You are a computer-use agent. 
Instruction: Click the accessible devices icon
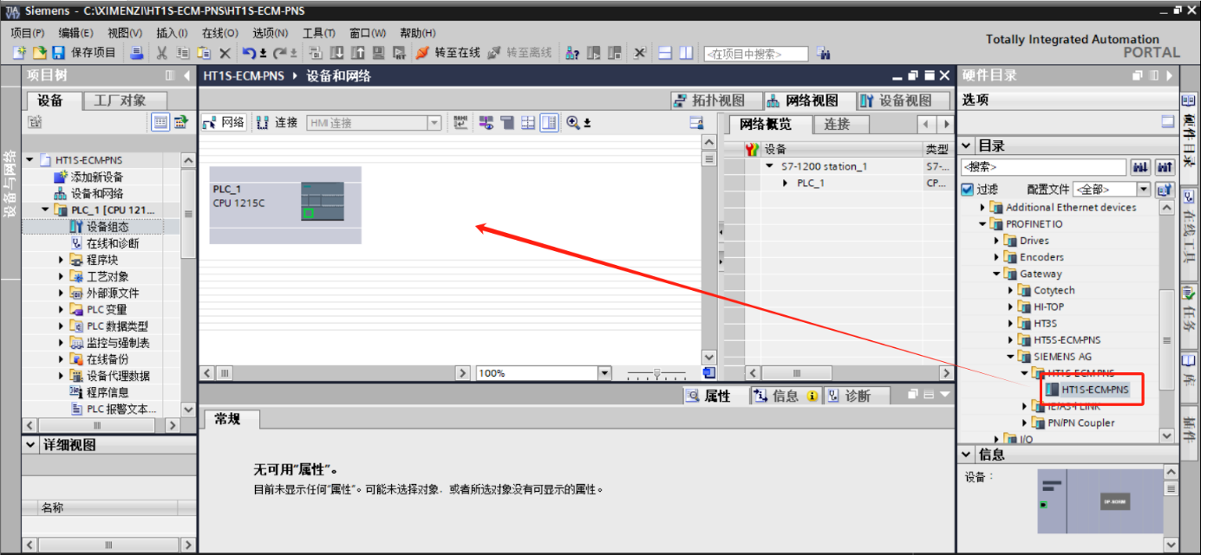(572, 53)
